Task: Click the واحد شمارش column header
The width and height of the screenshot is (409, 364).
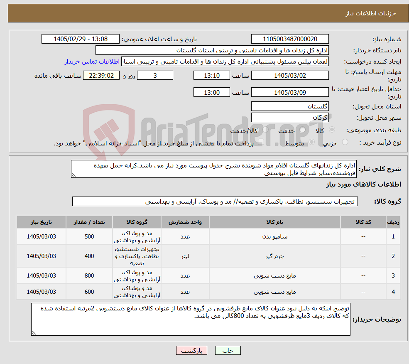Action: click(185, 222)
